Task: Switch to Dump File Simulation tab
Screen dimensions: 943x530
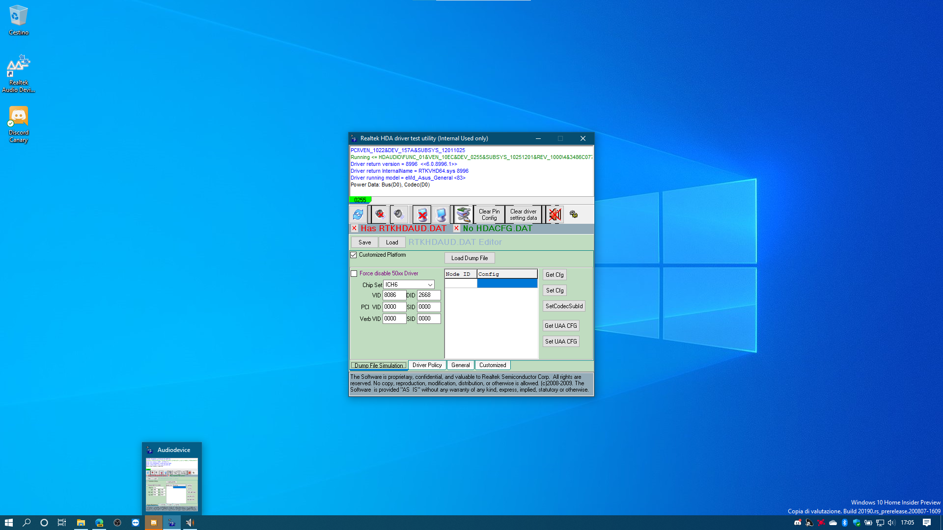Action: (379, 366)
